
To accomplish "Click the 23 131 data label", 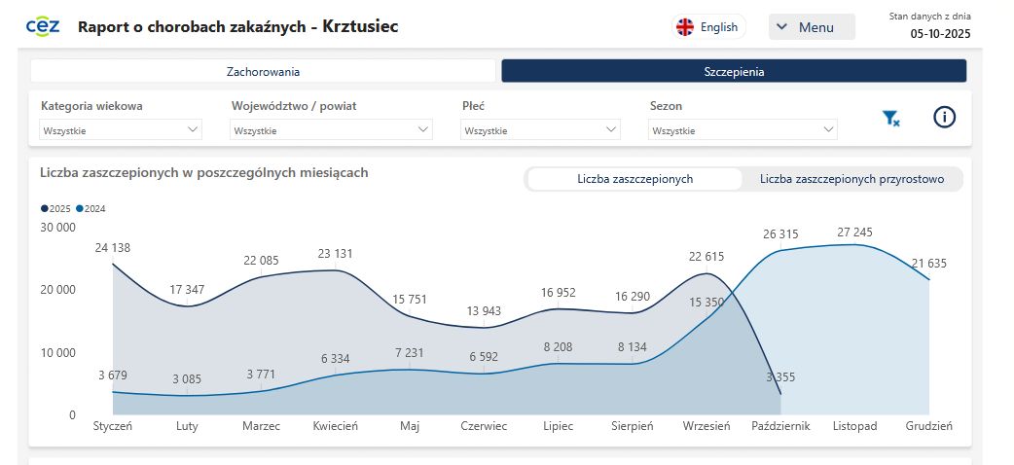I will (335, 254).
